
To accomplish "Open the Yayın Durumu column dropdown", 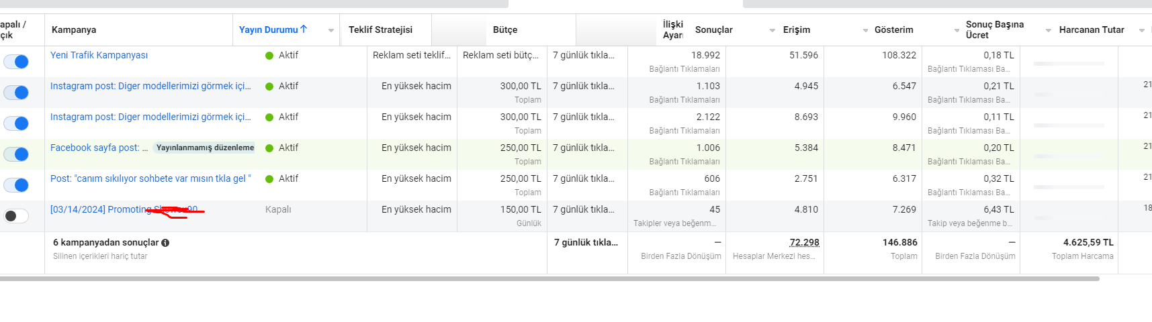I will tap(331, 30).
